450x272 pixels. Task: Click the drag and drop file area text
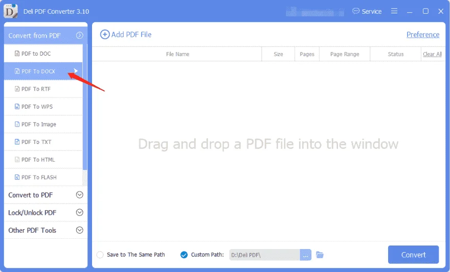point(268,144)
